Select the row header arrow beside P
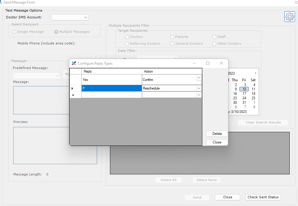298x206 pixels. click(x=73, y=88)
